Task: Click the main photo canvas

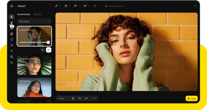Action: point(126,52)
